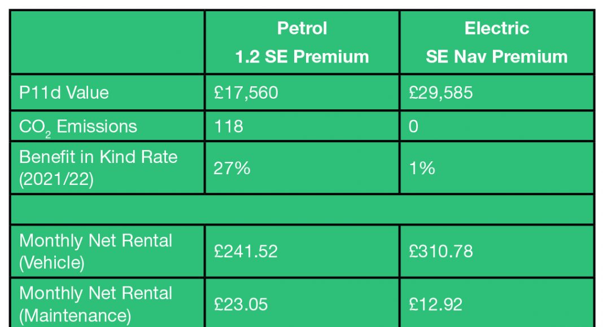Image resolution: width=603 pixels, height=327 pixels.
Task: Click the Petrol column heading
Action: 302,29
